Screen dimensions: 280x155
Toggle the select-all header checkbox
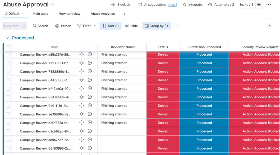(8, 47)
